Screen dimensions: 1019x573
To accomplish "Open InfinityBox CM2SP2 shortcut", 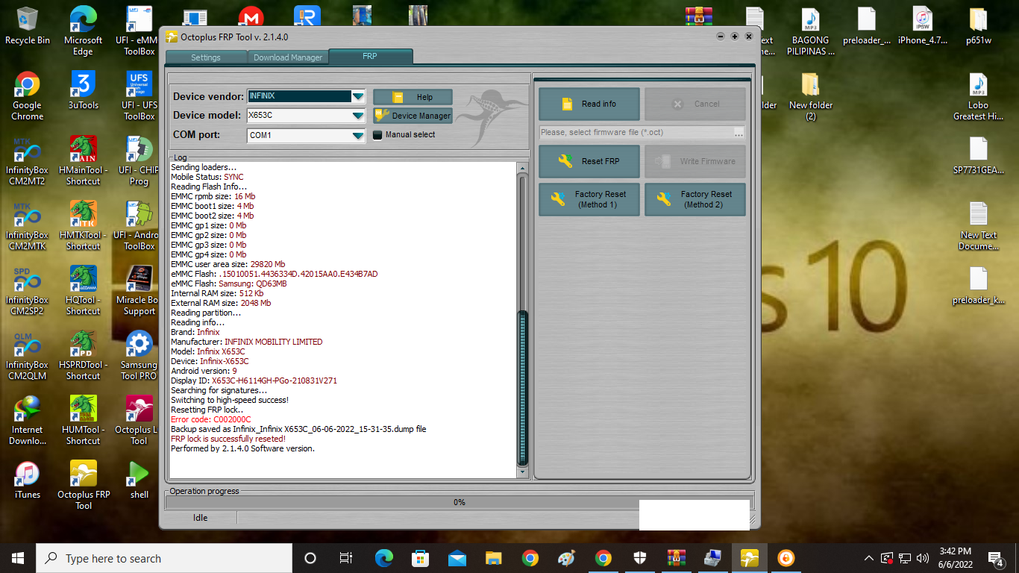I will [x=28, y=290].
